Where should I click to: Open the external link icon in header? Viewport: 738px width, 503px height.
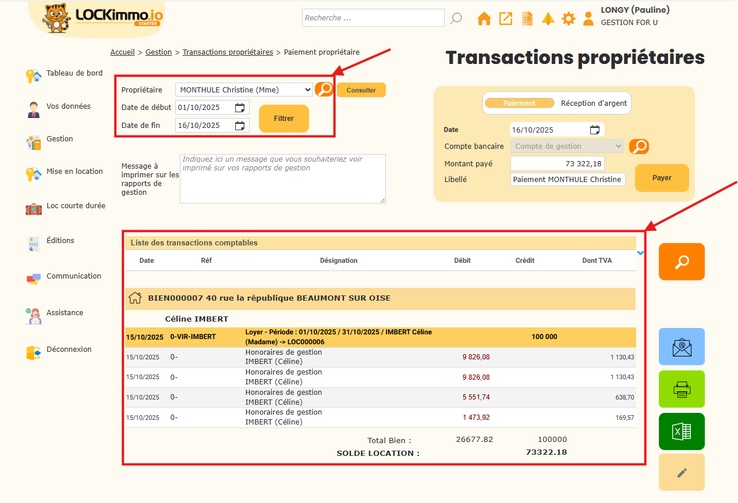pyautogui.click(x=506, y=19)
